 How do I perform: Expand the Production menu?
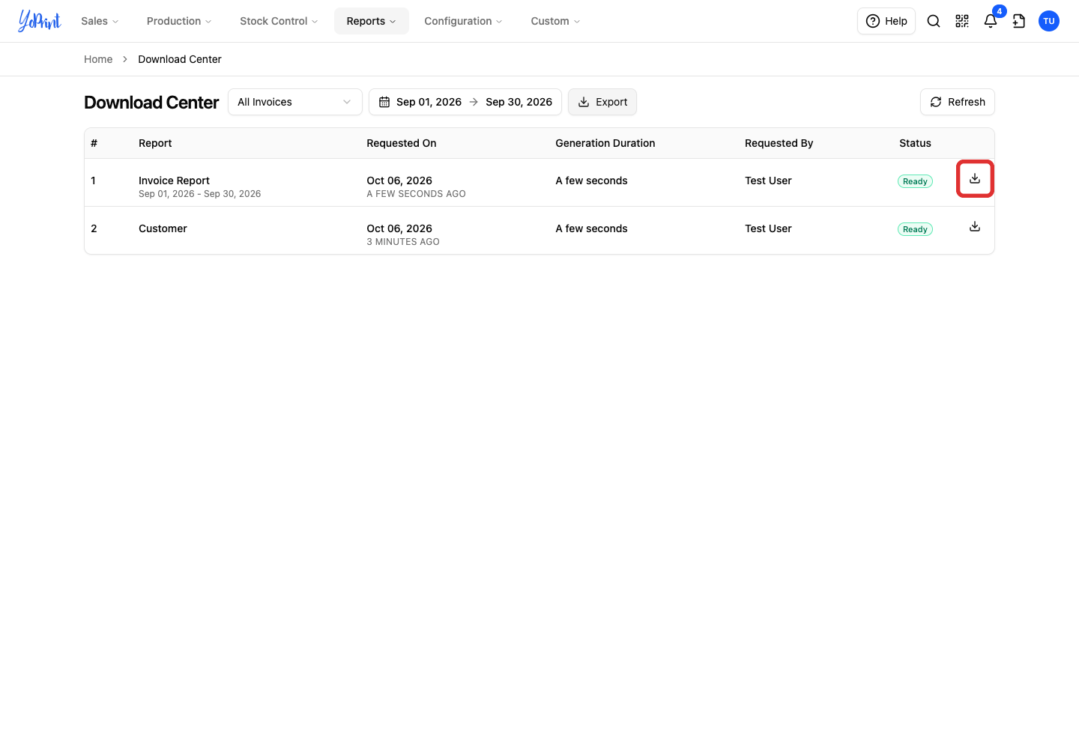tap(179, 21)
